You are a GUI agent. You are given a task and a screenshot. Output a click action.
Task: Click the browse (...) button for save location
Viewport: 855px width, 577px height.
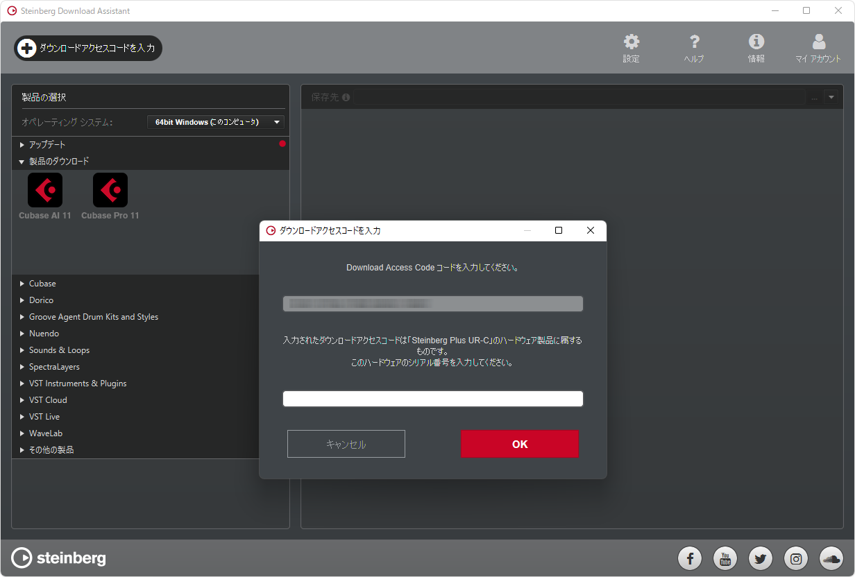pos(815,98)
